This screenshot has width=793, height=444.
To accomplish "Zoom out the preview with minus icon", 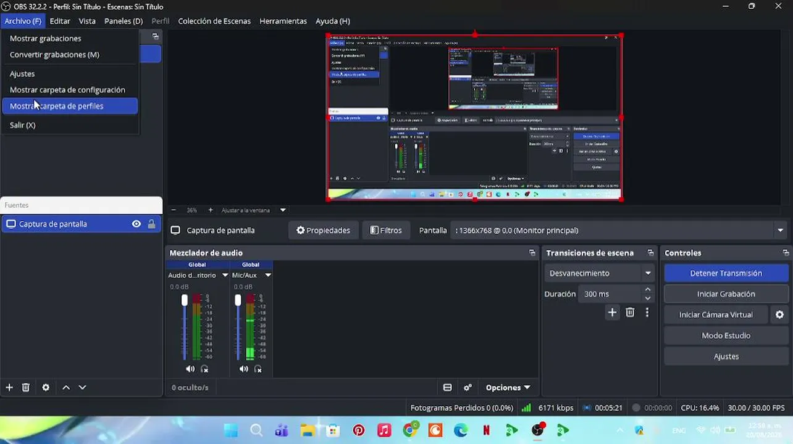I will 174,210.
